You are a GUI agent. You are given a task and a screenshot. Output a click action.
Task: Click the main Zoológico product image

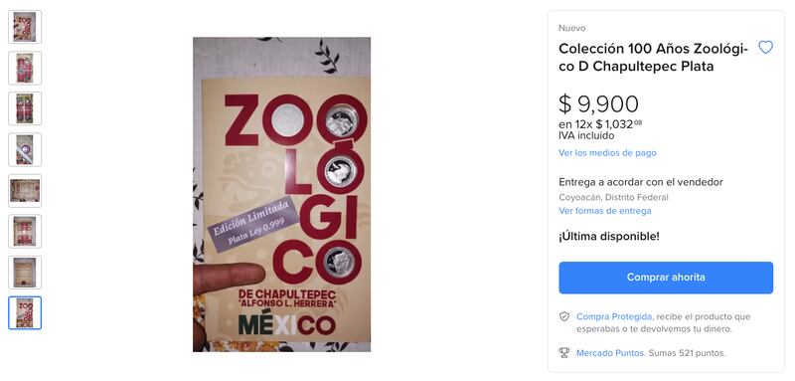[x=281, y=194]
